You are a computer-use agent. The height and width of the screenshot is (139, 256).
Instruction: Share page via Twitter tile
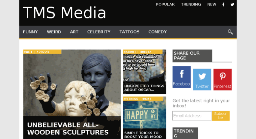pos(202,80)
